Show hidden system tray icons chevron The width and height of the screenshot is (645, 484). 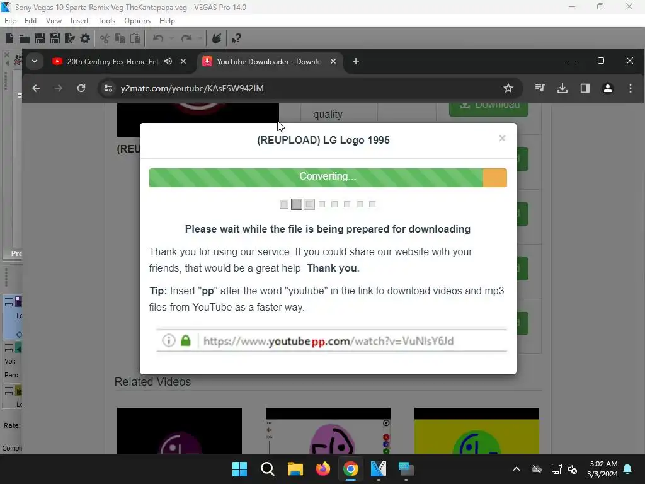517,469
